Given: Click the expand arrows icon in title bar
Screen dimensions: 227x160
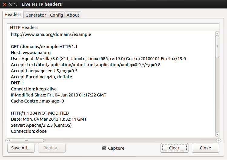Looking at the screenshot, I should click(16, 4).
